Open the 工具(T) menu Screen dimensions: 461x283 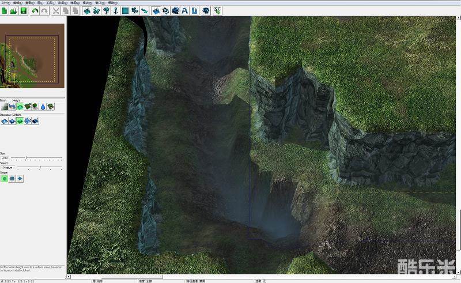[x=51, y=2]
